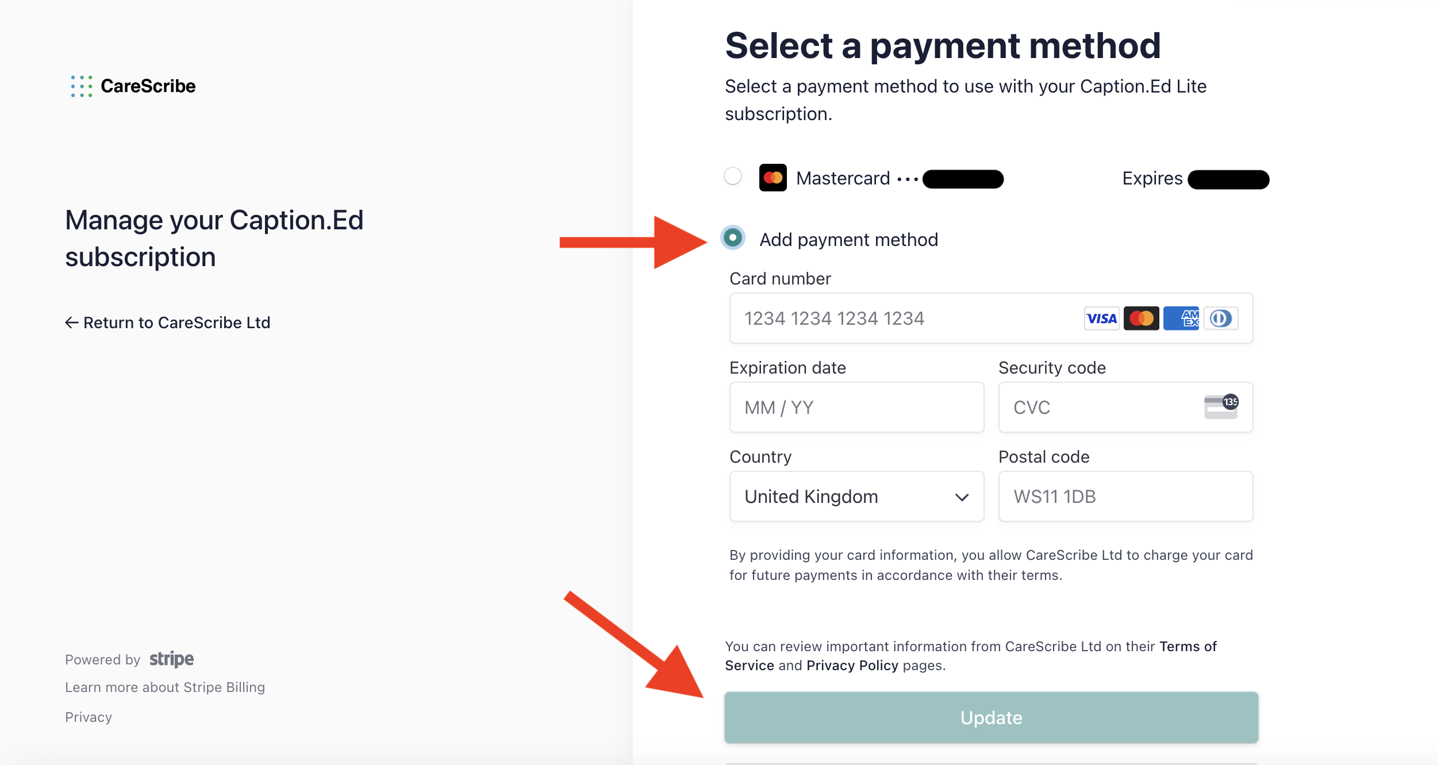
Task: Click the Privacy link in the footer
Action: click(x=89, y=717)
